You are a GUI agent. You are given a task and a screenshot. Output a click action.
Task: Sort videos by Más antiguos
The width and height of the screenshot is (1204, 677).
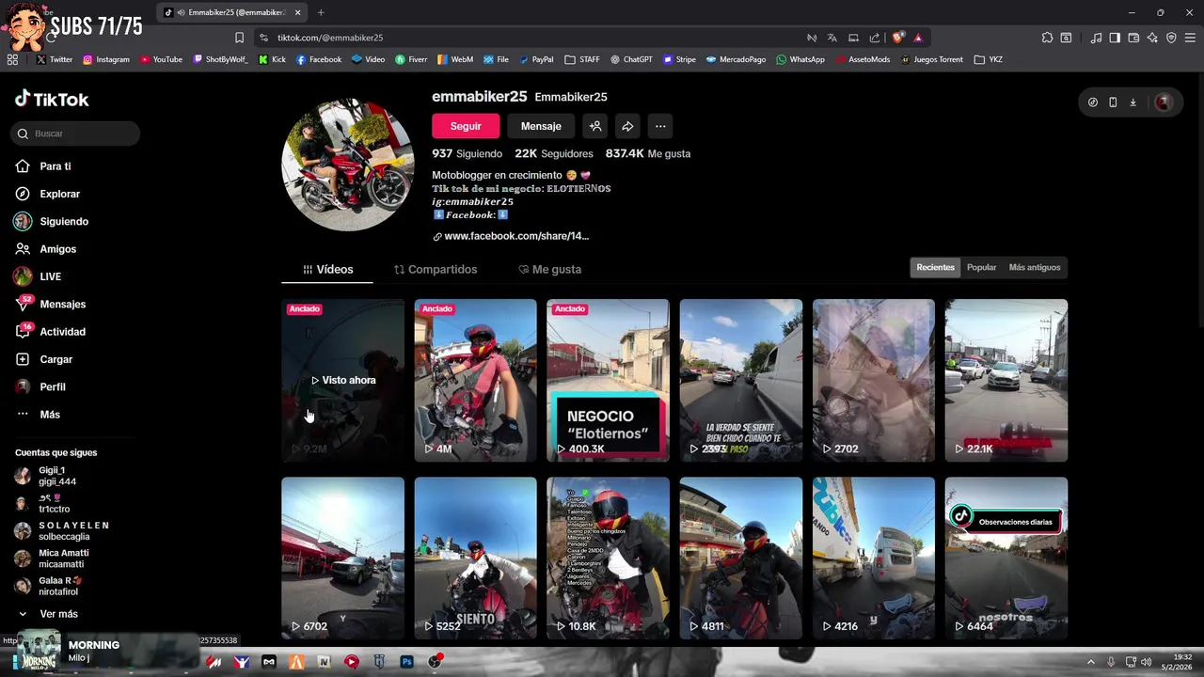[1035, 267]
